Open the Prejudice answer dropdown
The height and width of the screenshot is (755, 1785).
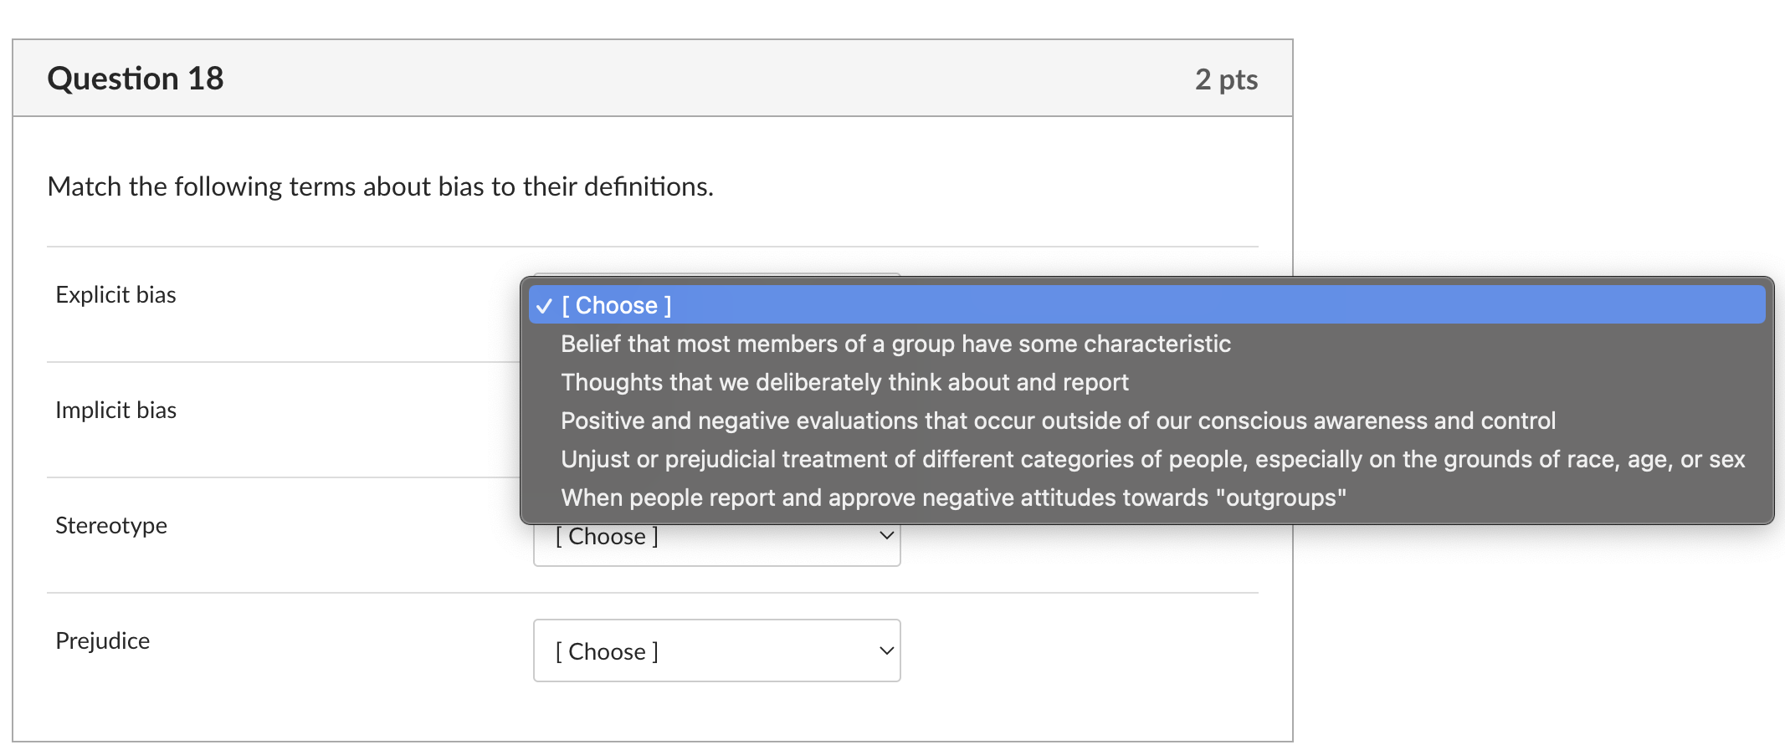click(716, 650)
